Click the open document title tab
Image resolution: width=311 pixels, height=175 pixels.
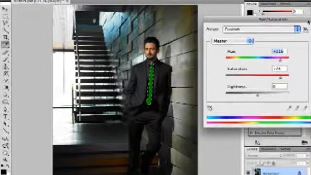41,1
